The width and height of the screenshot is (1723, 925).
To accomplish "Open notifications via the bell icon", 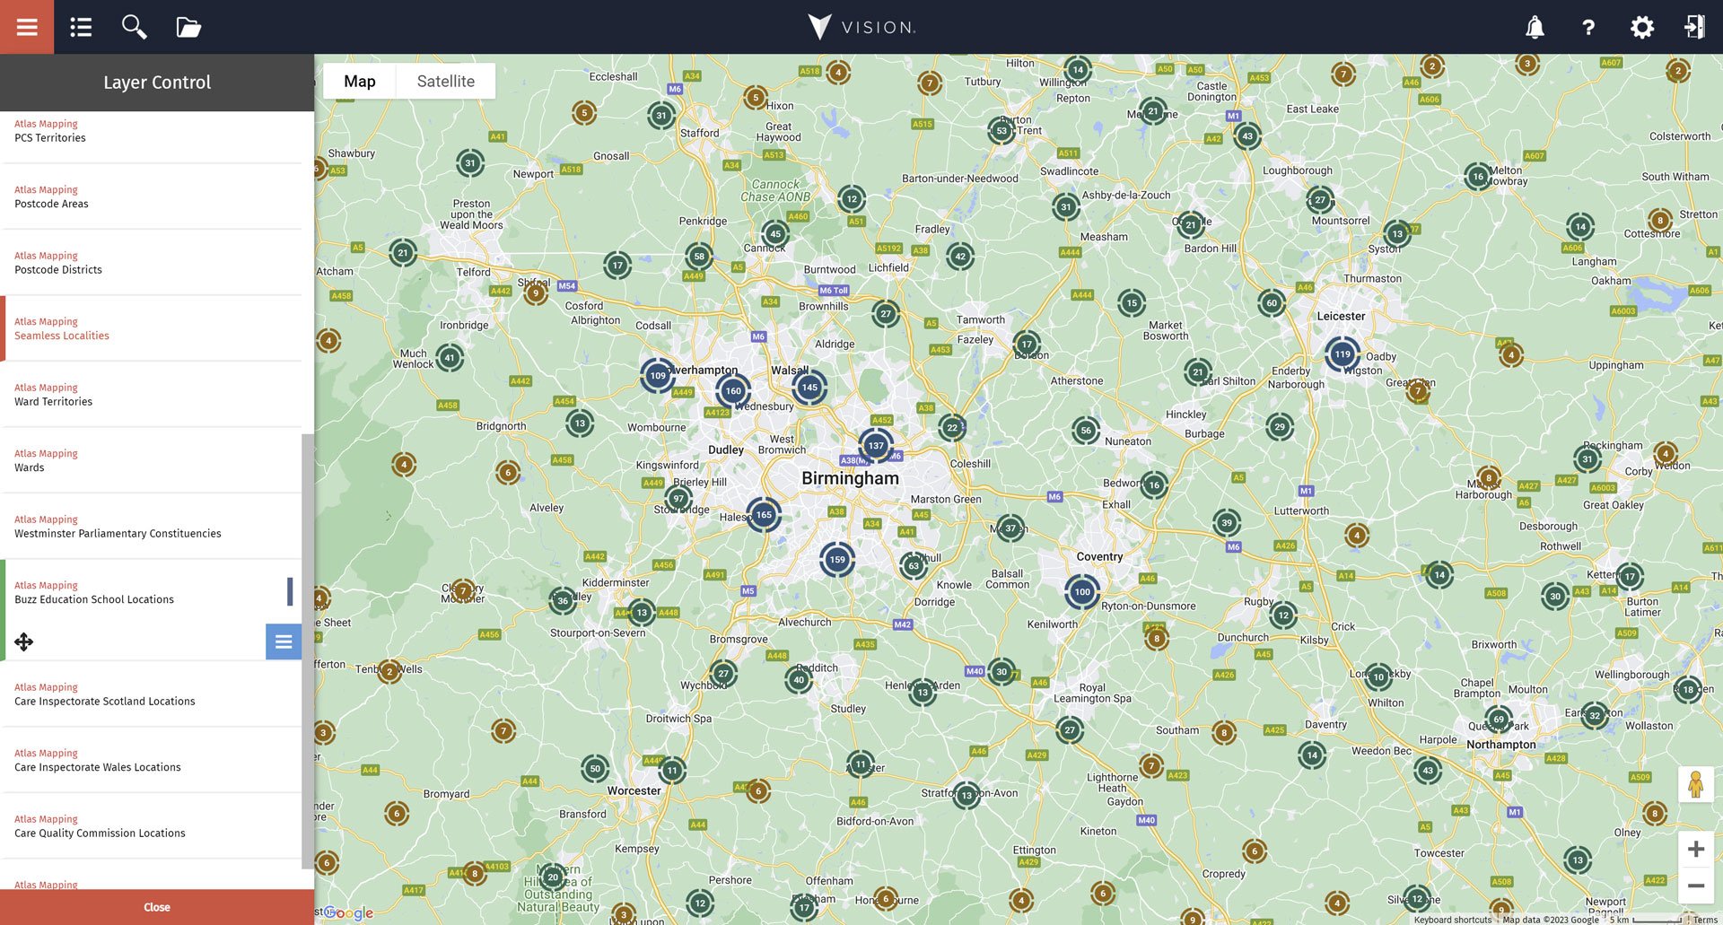I will 1535,27.
